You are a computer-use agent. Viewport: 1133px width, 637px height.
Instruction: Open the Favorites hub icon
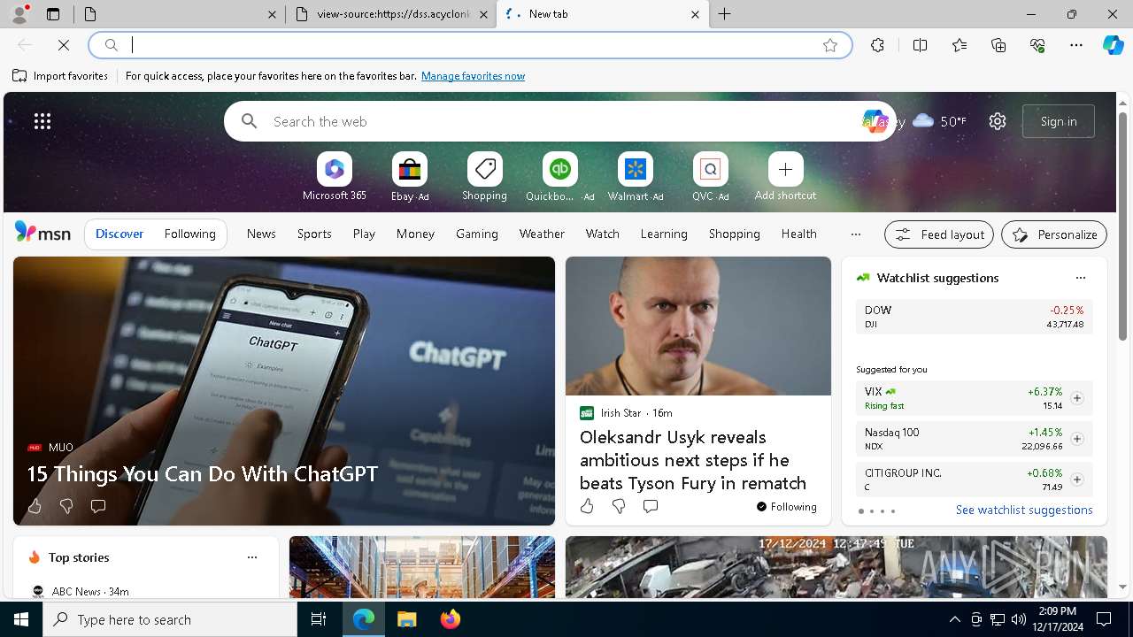[960, 45]
